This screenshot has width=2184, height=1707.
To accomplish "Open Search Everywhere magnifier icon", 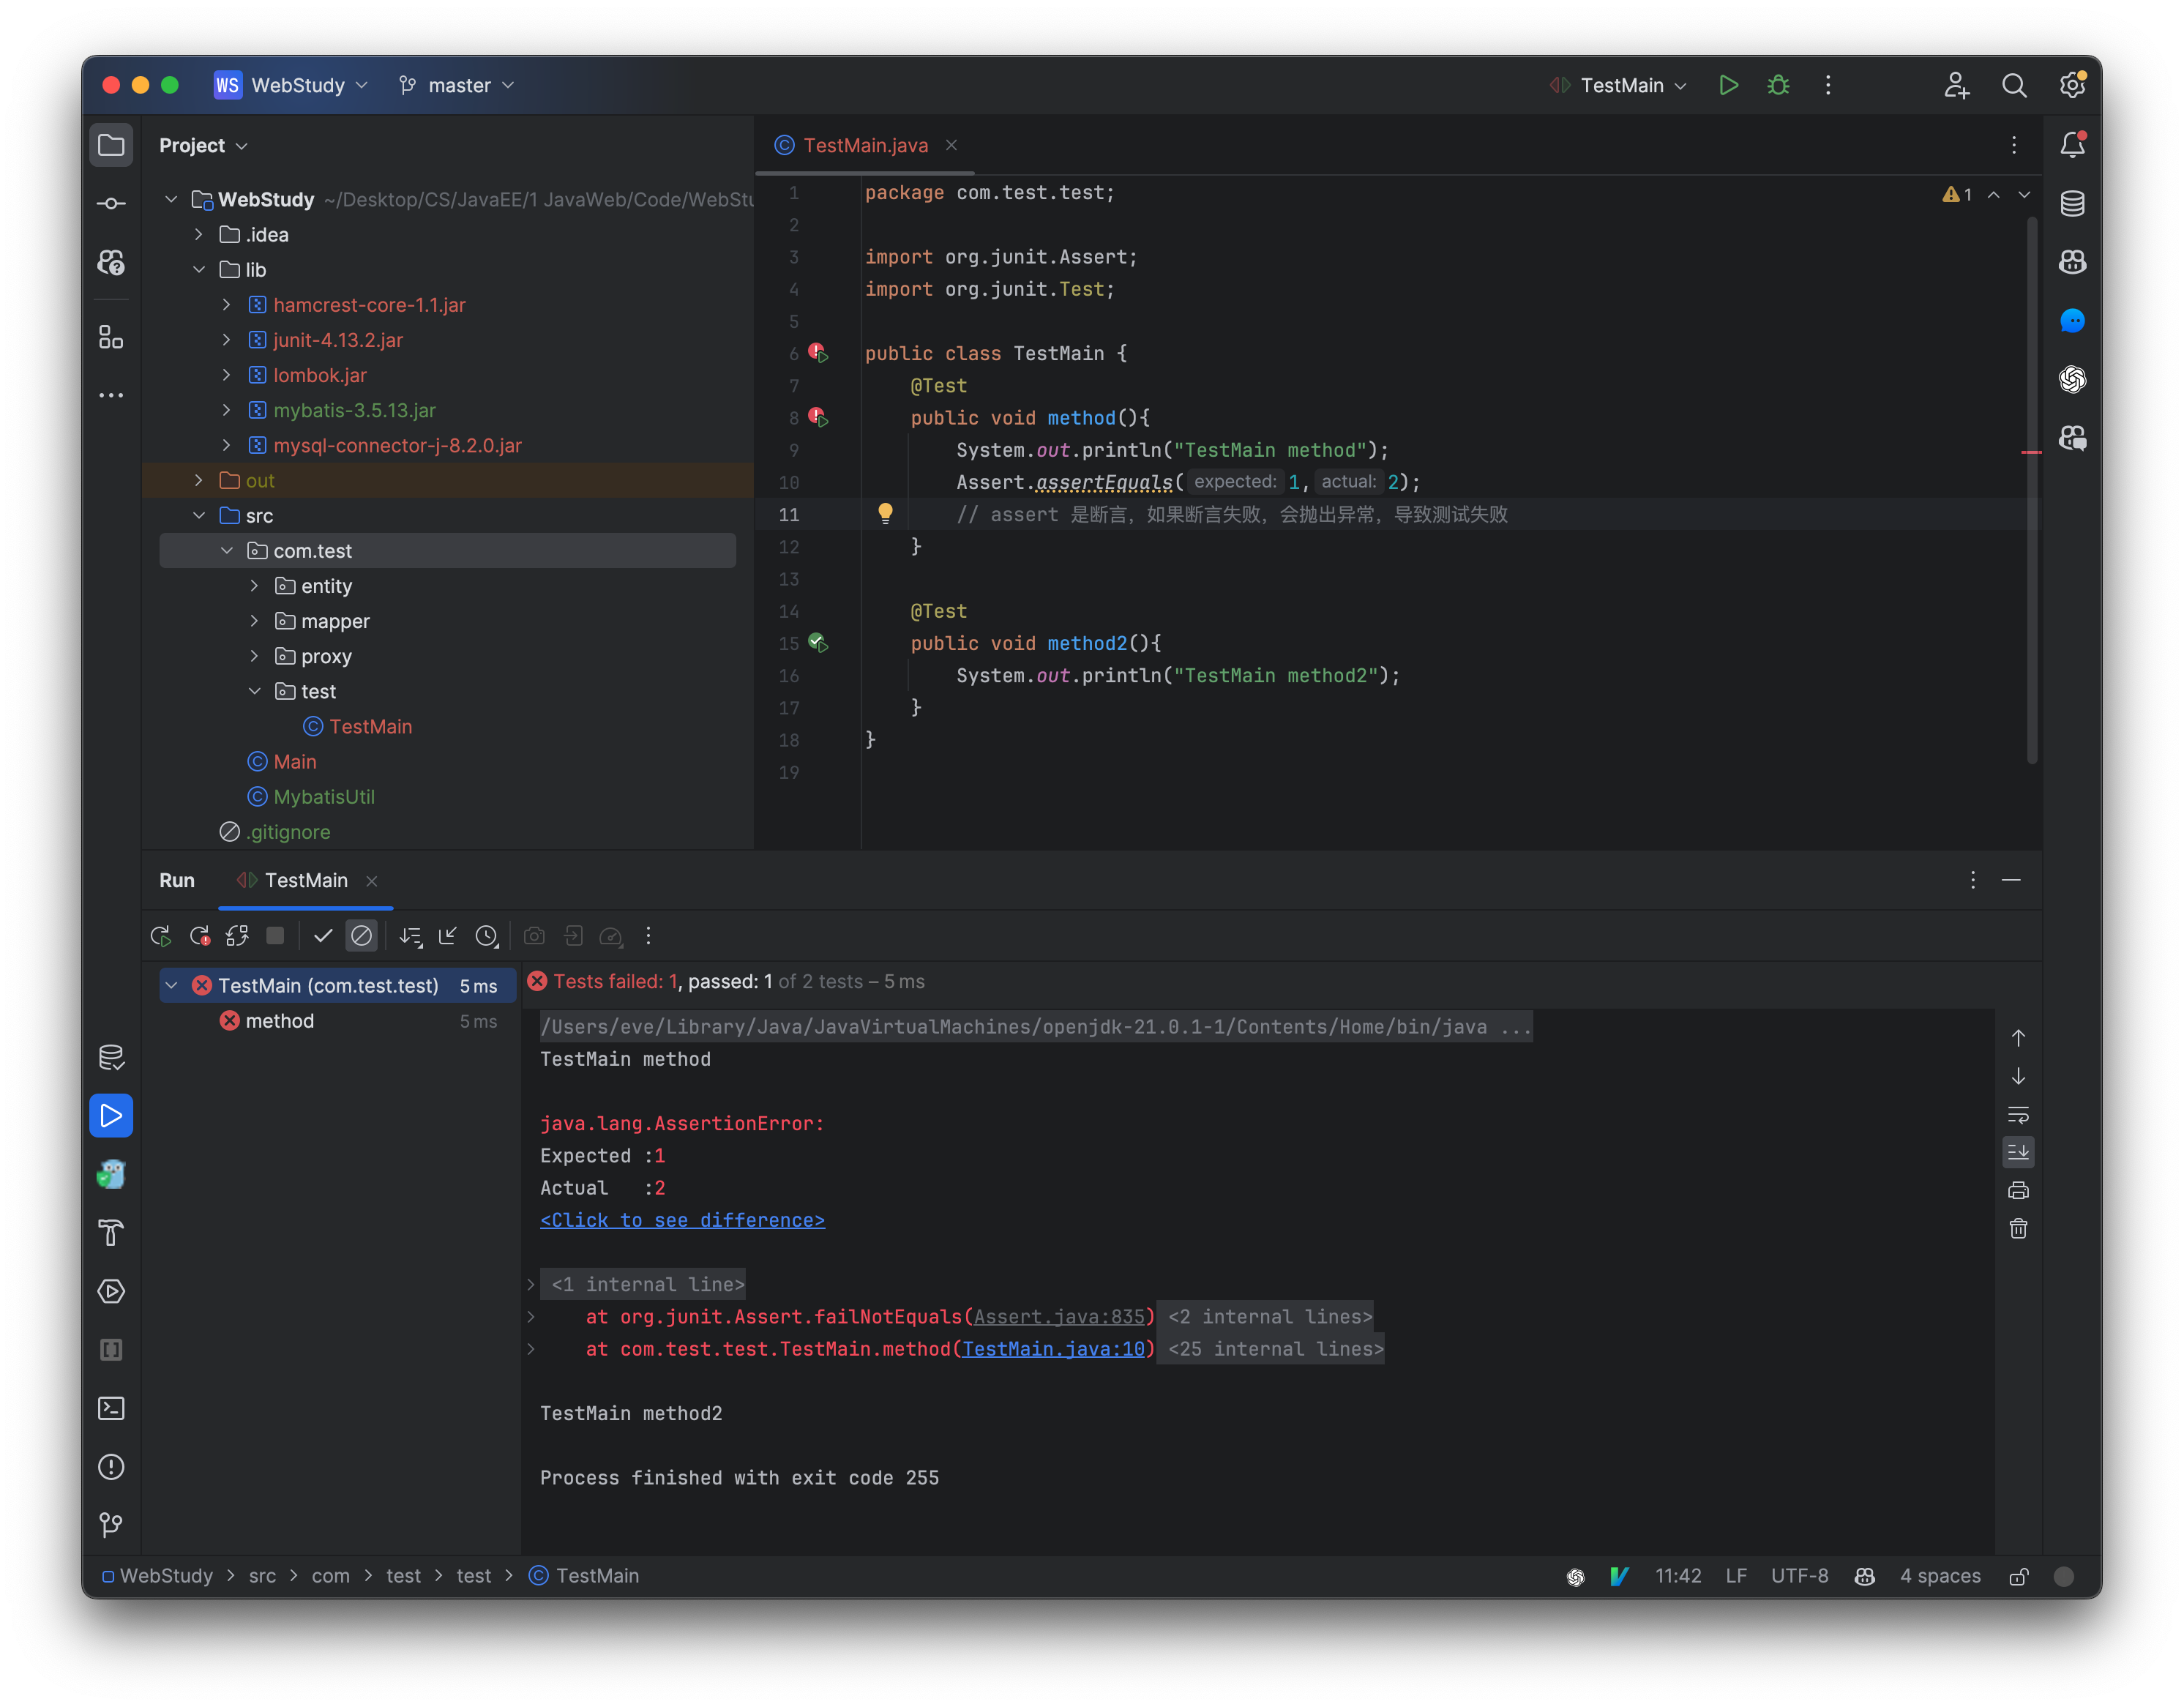I will 2014,85.
